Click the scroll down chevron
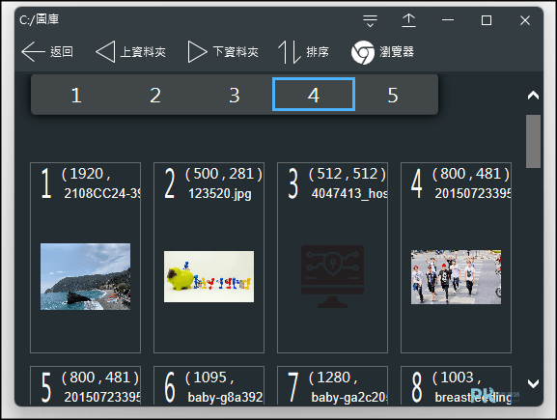The width and height of the screenshot is (557, 420). pos(533,383)
